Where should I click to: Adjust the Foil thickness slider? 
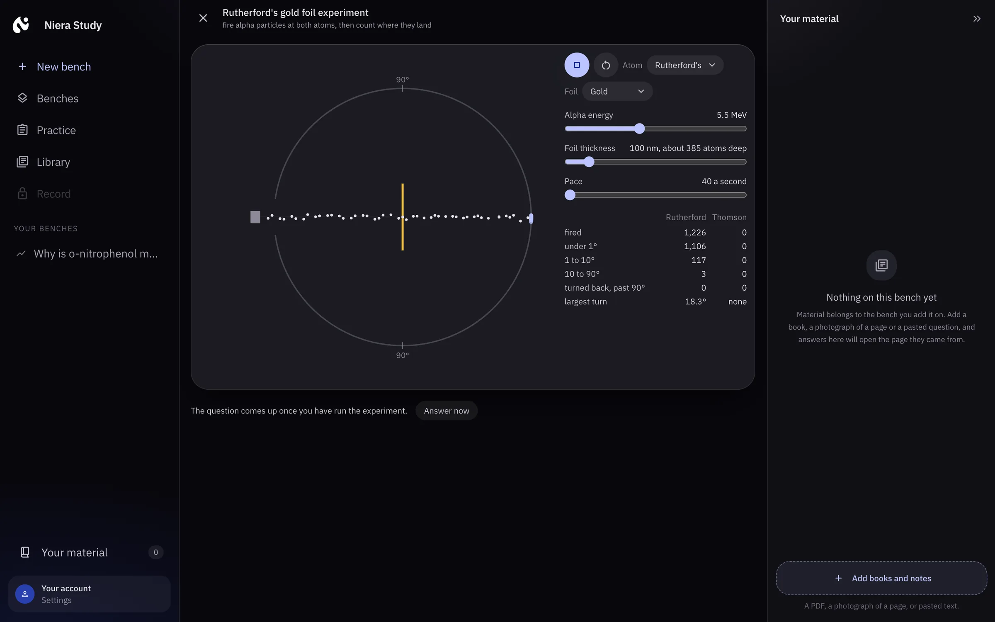pos(655,162)
